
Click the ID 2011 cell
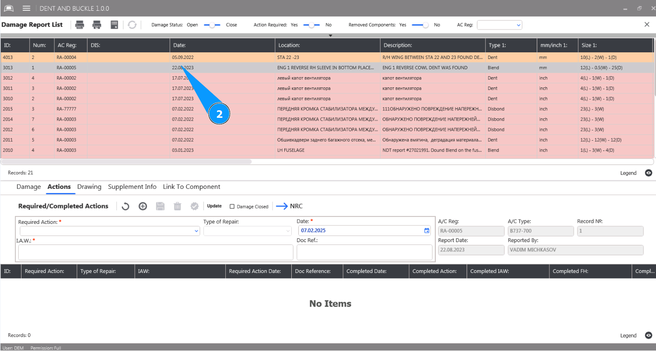tap(15, 140)
